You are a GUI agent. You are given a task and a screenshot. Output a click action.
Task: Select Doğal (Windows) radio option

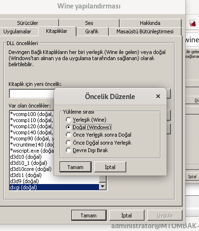[69, 127]
